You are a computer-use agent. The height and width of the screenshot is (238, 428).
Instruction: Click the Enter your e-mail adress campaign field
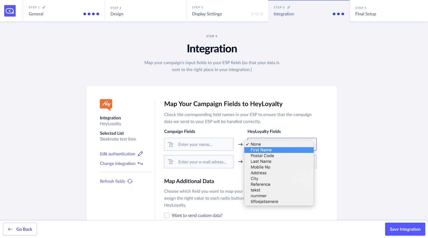tap(199, 162)
